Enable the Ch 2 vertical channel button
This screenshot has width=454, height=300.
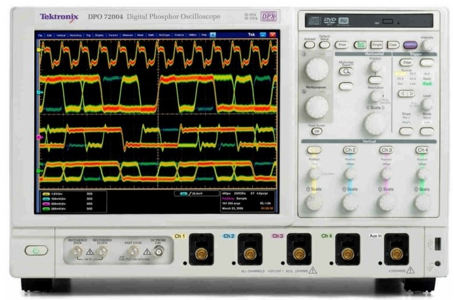(x=349, y=150)
